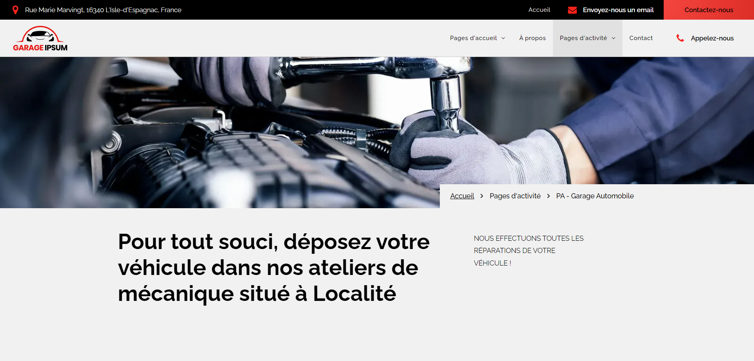
Task: Go to the Contact page
Action: 641,38
